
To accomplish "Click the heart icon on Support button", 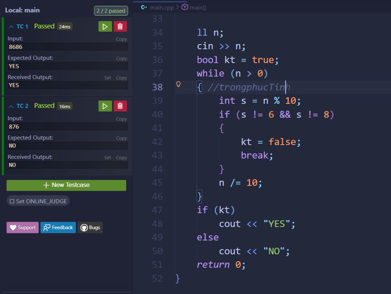I will [x=13, y=228].
